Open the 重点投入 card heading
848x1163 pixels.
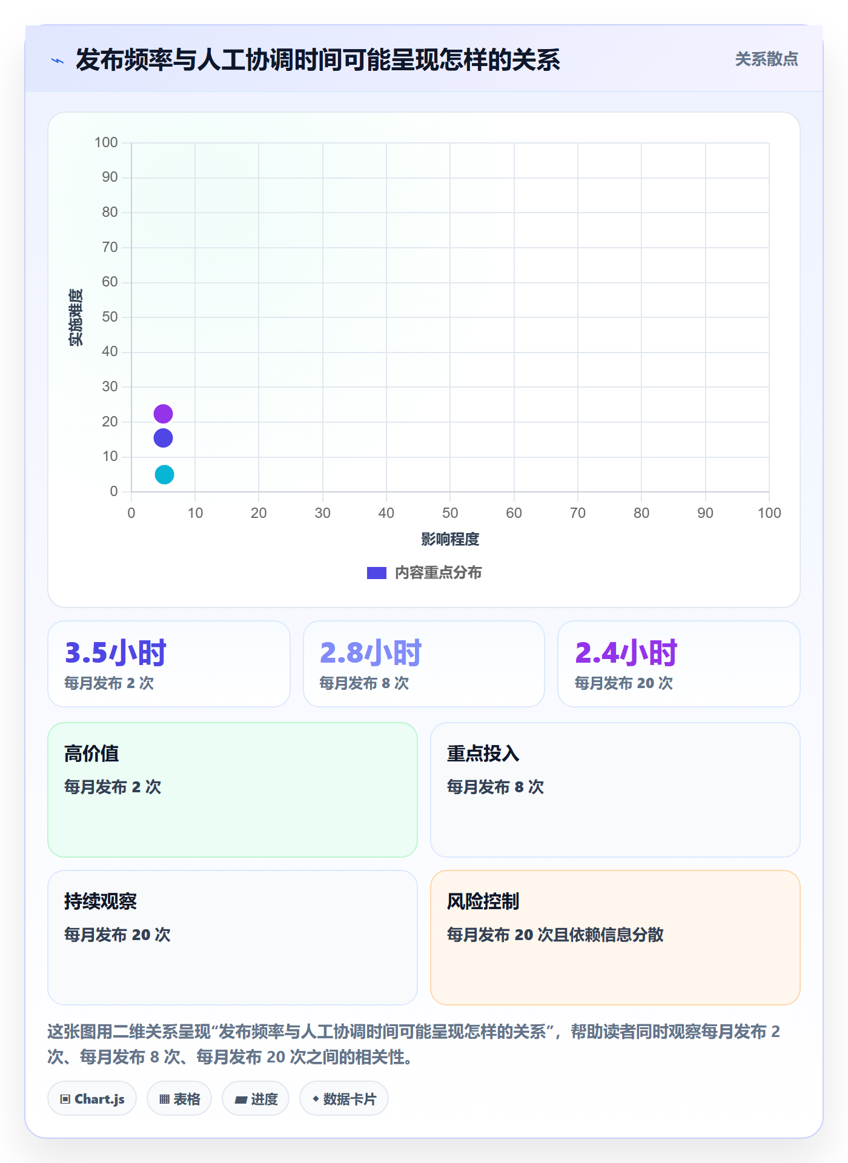483,754
